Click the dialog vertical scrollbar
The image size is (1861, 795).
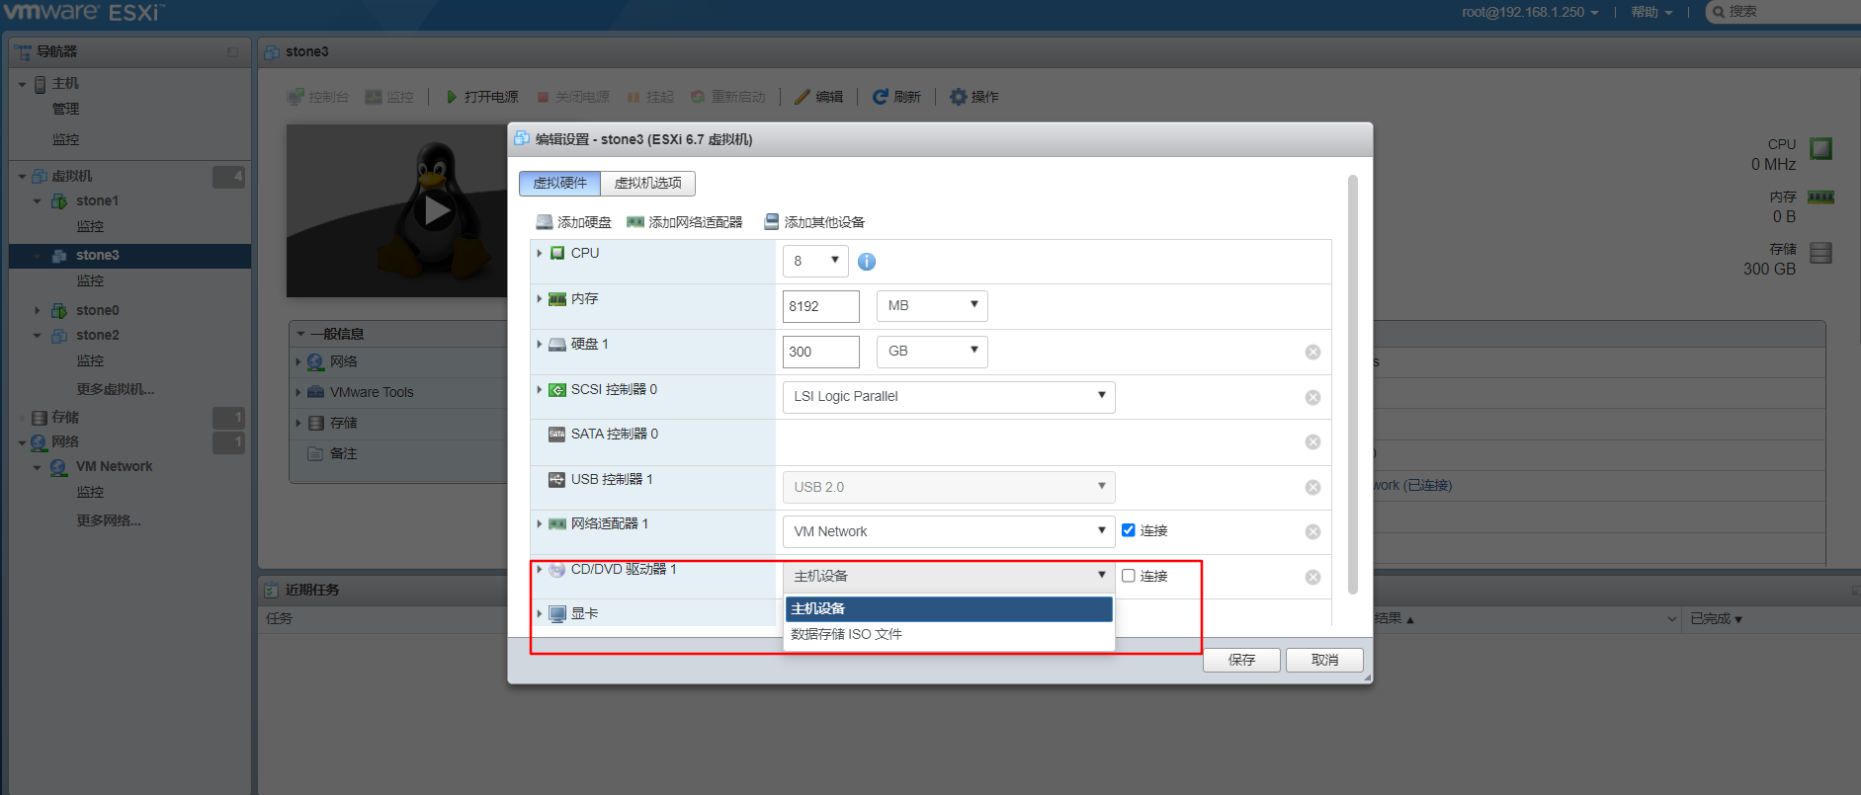pos(1352,385)
